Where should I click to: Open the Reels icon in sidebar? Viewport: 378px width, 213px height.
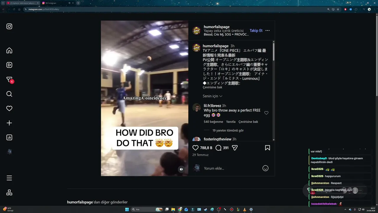tap(9, 65)
